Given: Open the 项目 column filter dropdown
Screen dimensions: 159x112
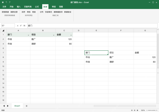Looking at the screenshot, I should point(54,35).
